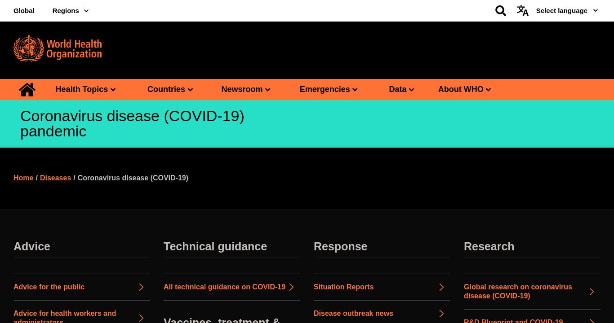
Task: Expand the Data menu
Action: tap(401, 89)
